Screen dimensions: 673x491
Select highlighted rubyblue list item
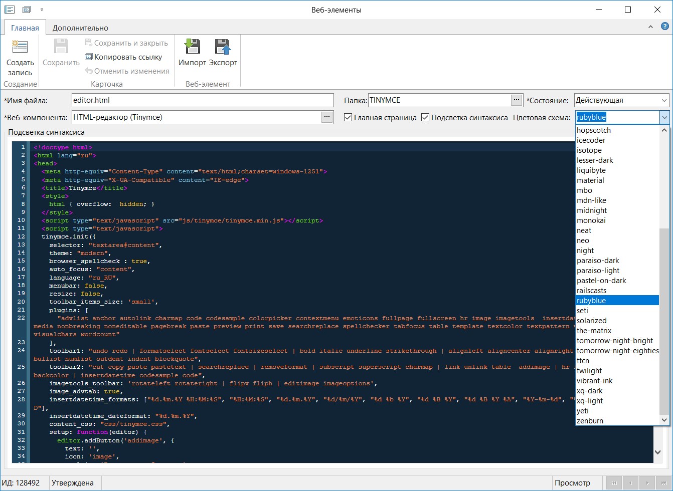(617, 301)
